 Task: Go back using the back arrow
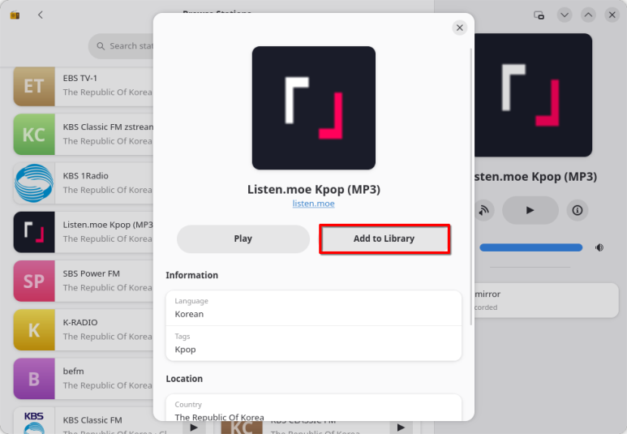41,15
